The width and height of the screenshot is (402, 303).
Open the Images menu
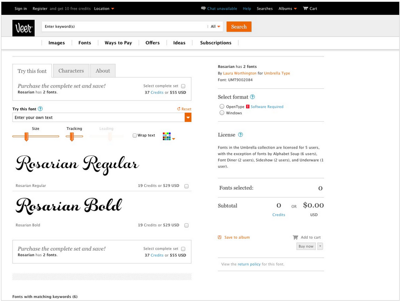click(x=57, y=43)
